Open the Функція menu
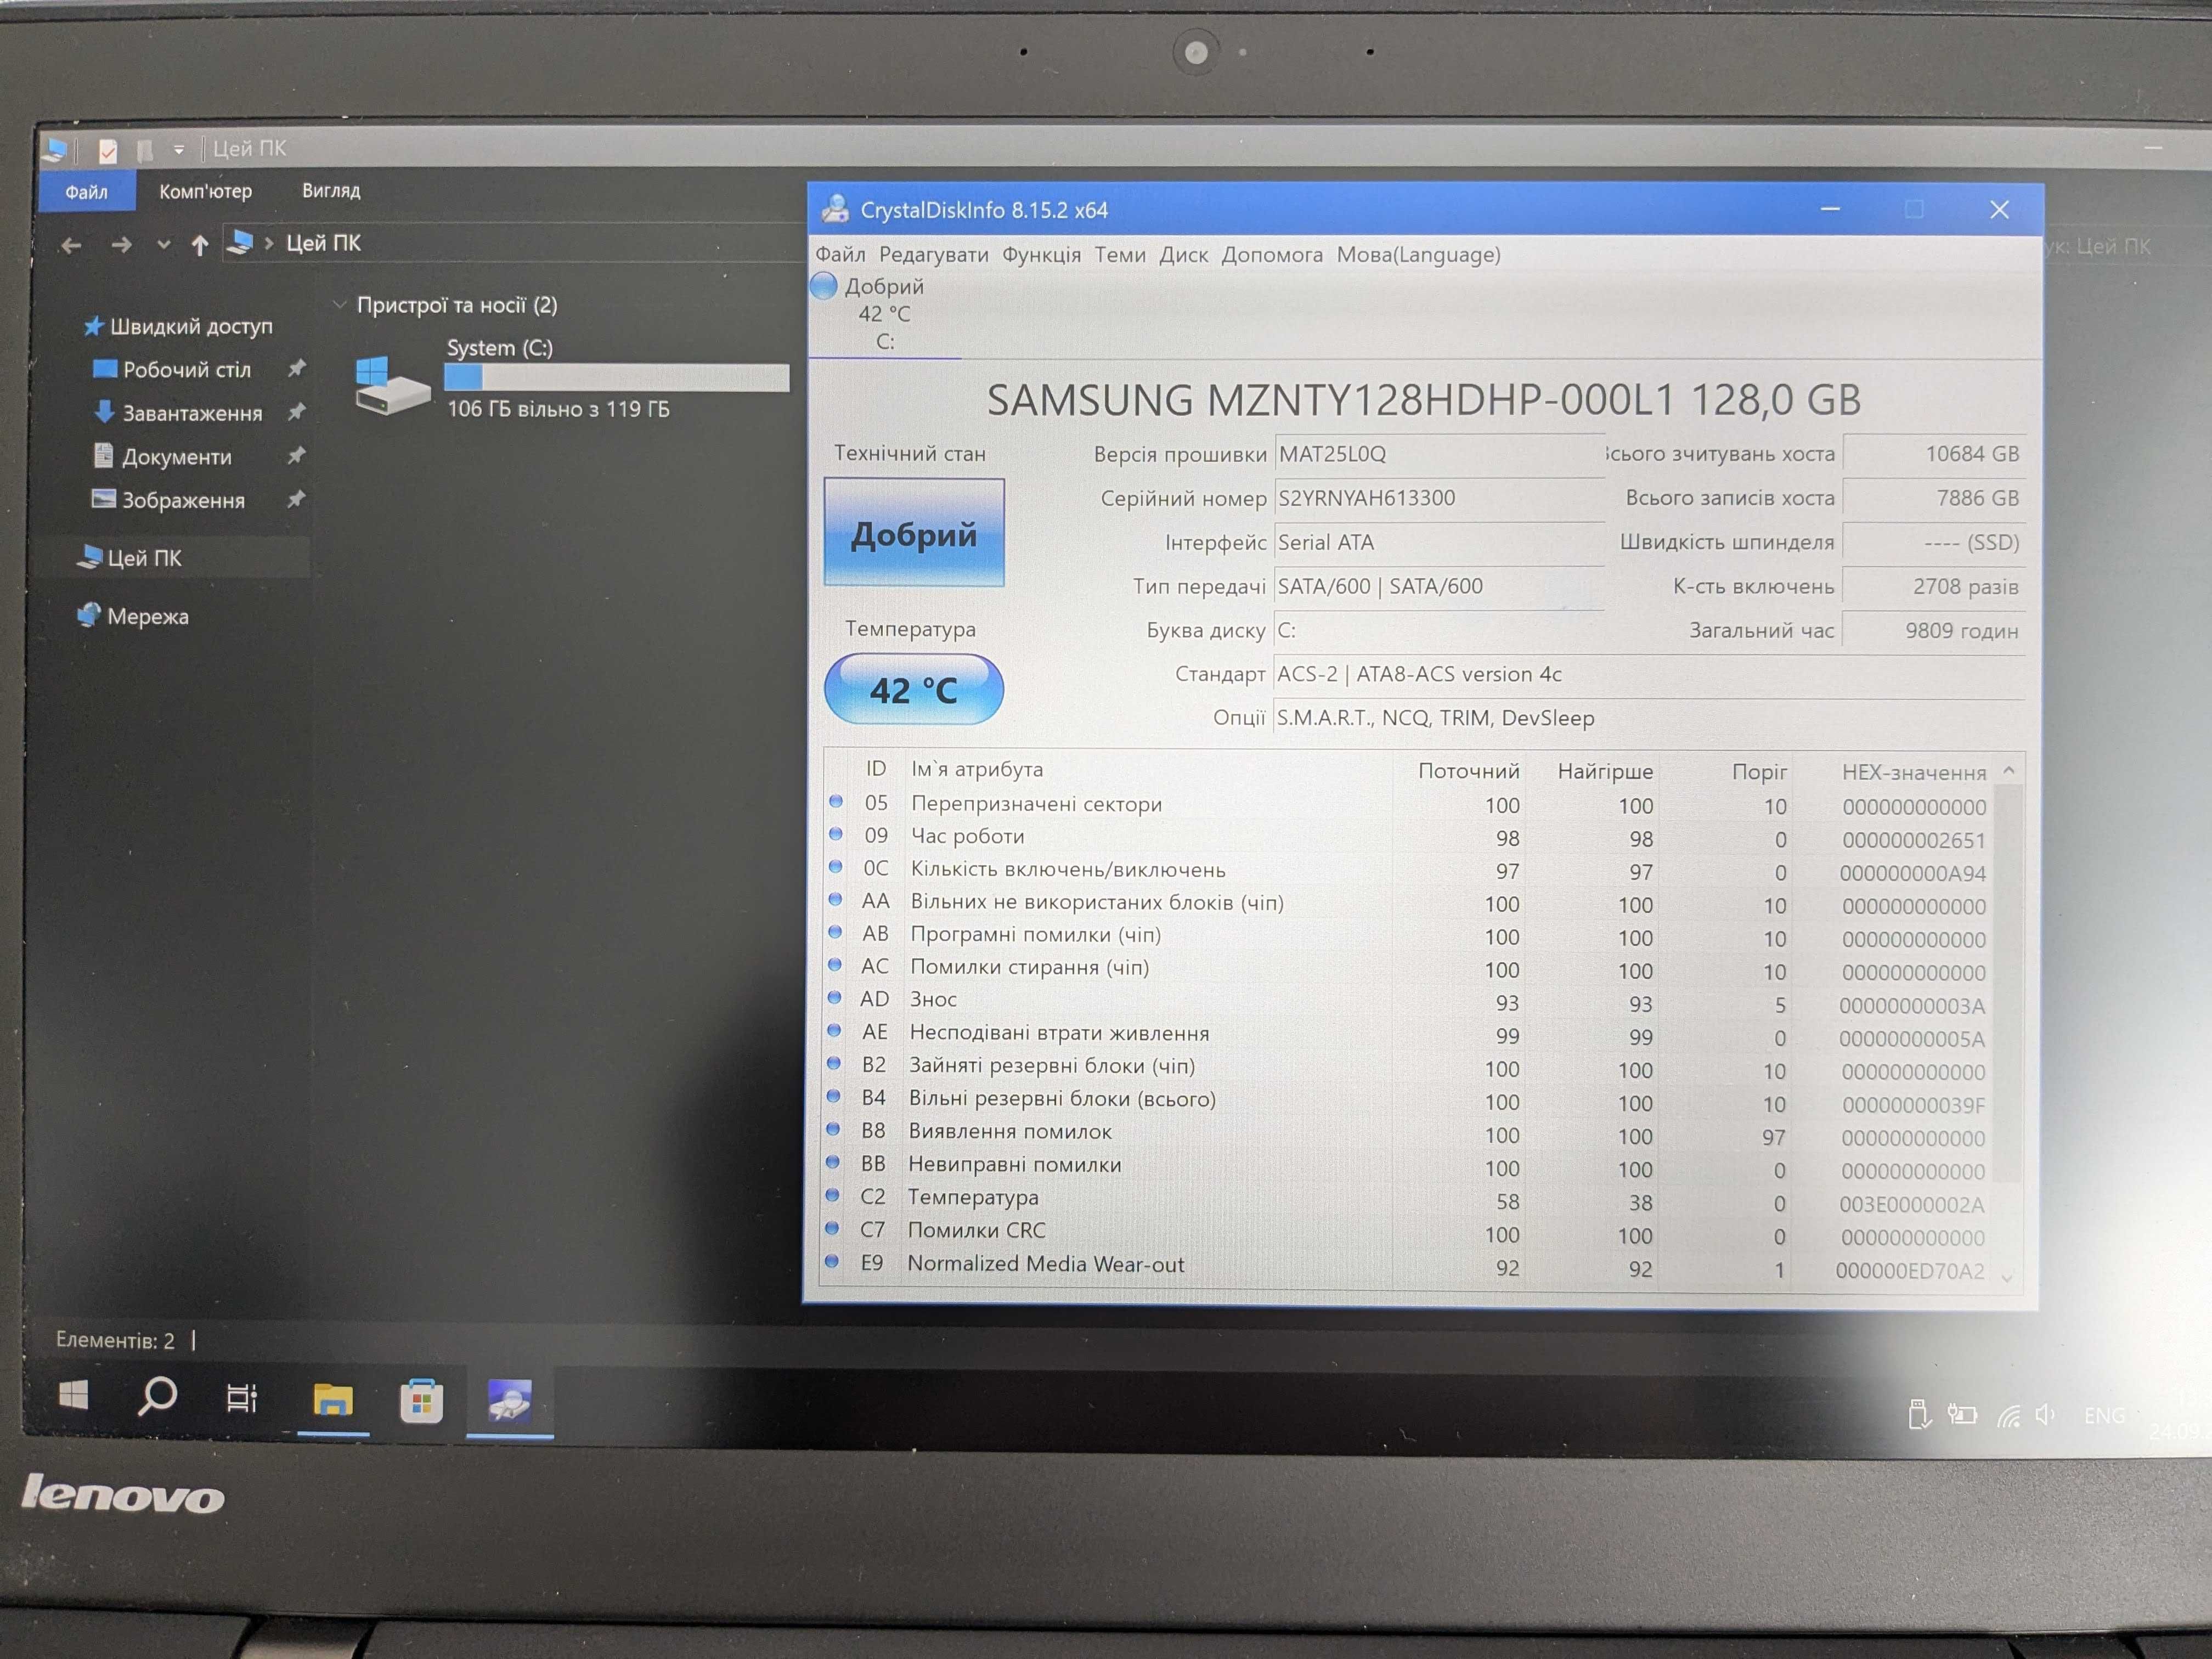Viewport: 2212px width, 1659px height. (x=1041, y=255)
